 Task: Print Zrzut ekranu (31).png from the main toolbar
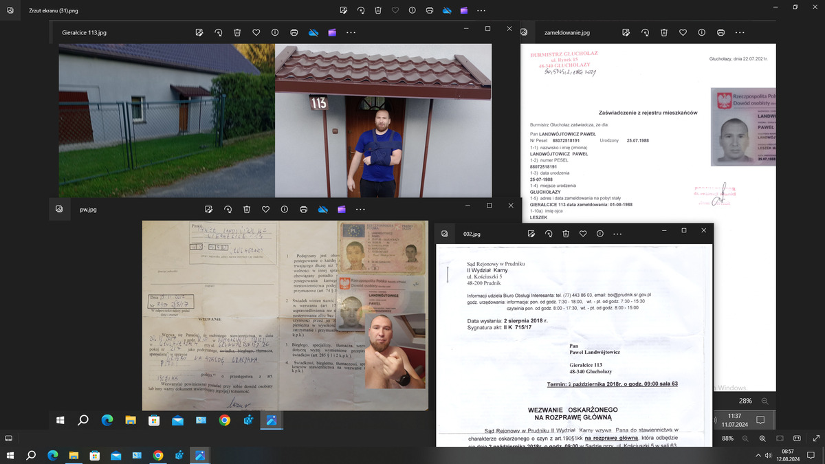430,10
